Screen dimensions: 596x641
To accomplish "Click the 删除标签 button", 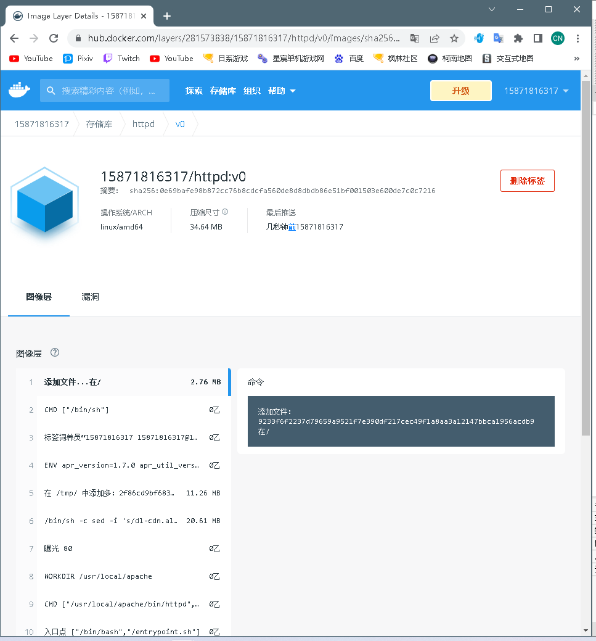I will pyautogui.click(x=528, y=181).
